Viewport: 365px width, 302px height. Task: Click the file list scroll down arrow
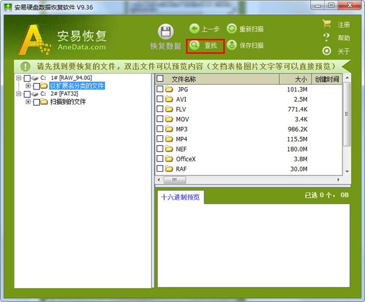(x=347, y=172)
